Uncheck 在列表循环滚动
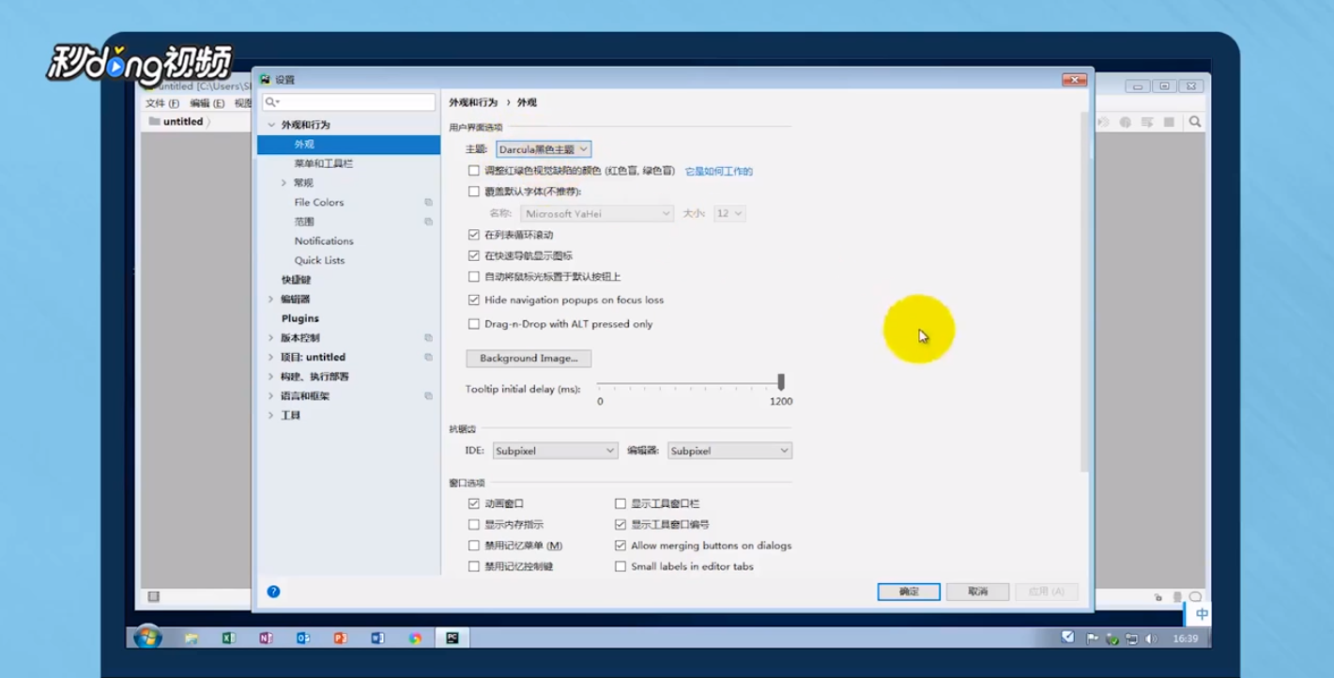Screen dimensions: 1334x678 474,235
